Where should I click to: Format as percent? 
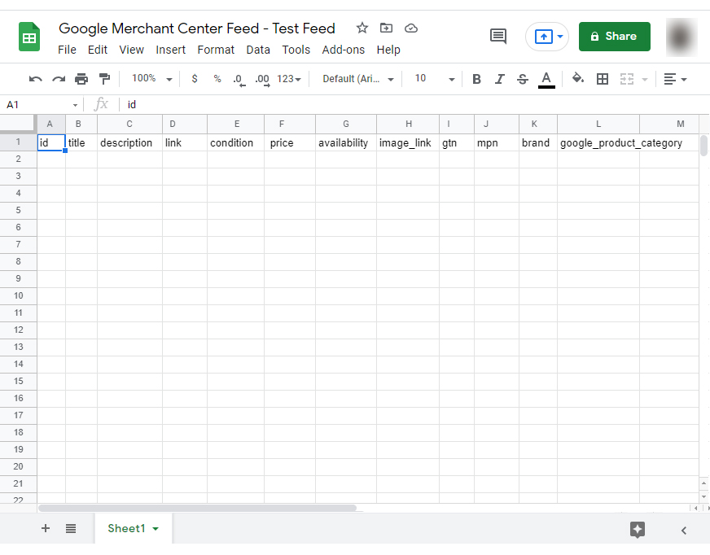point(217,79)
